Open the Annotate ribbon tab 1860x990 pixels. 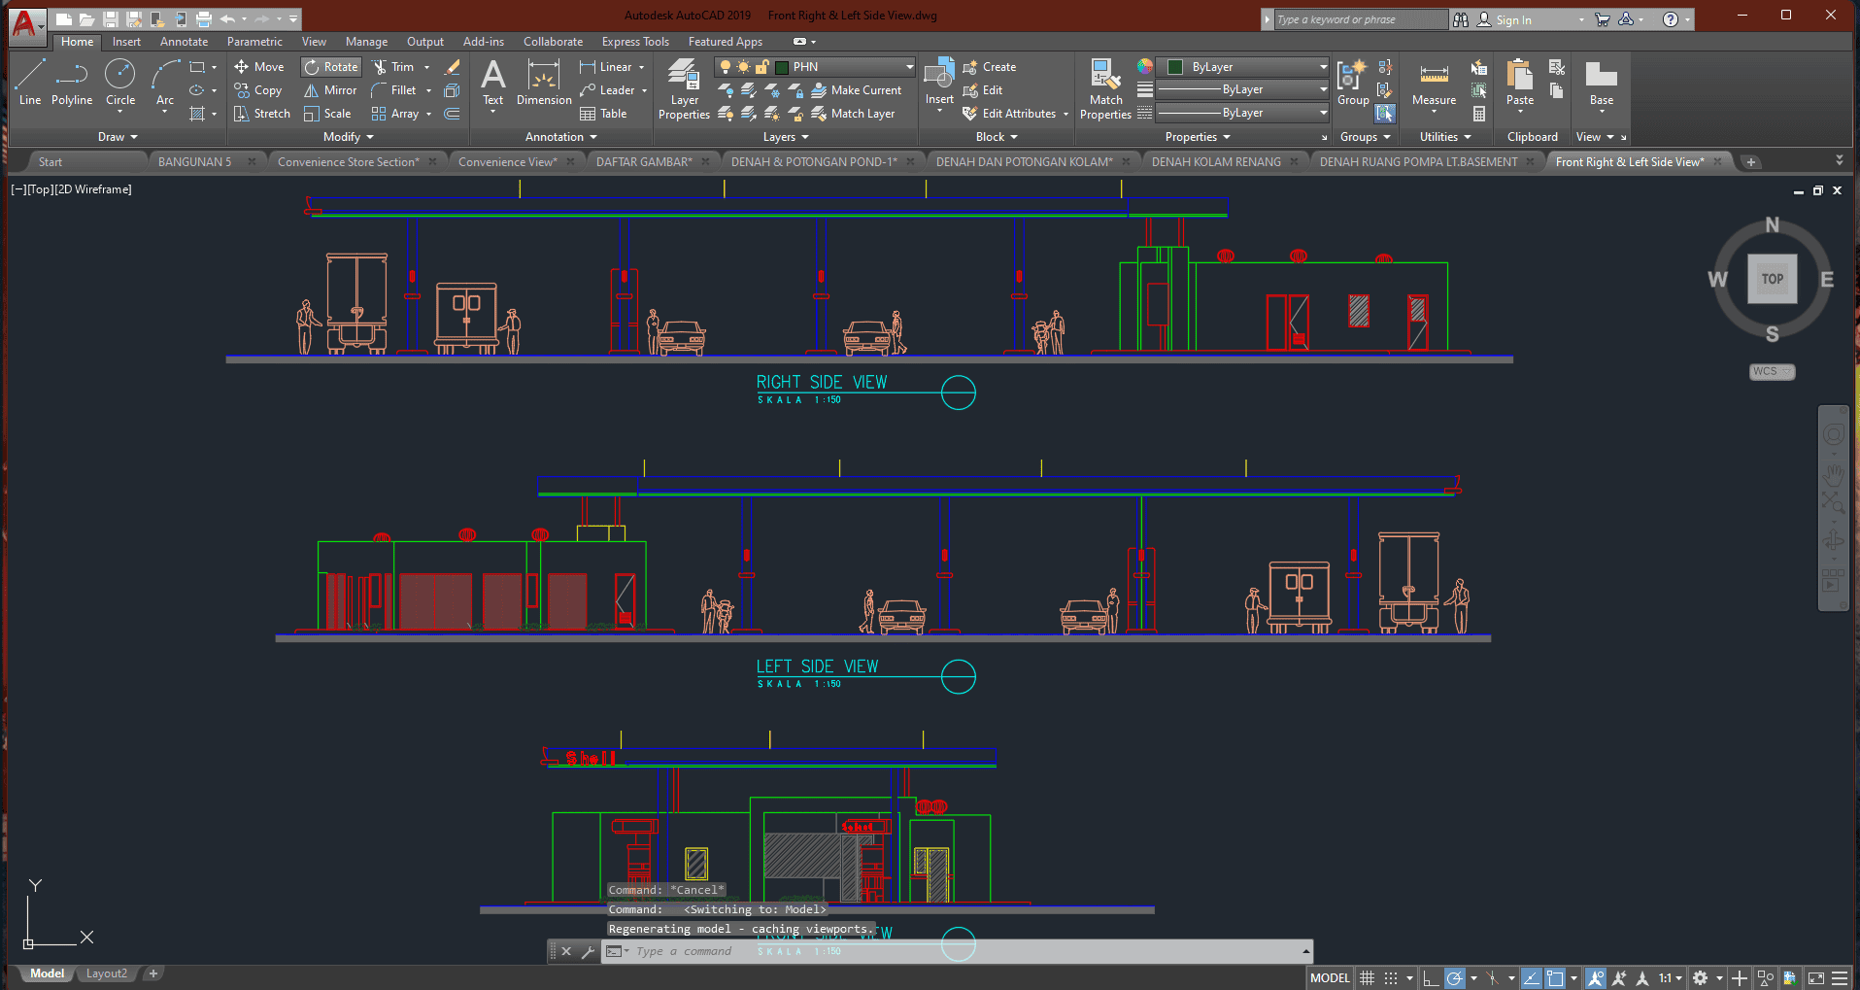coord(184,42)
